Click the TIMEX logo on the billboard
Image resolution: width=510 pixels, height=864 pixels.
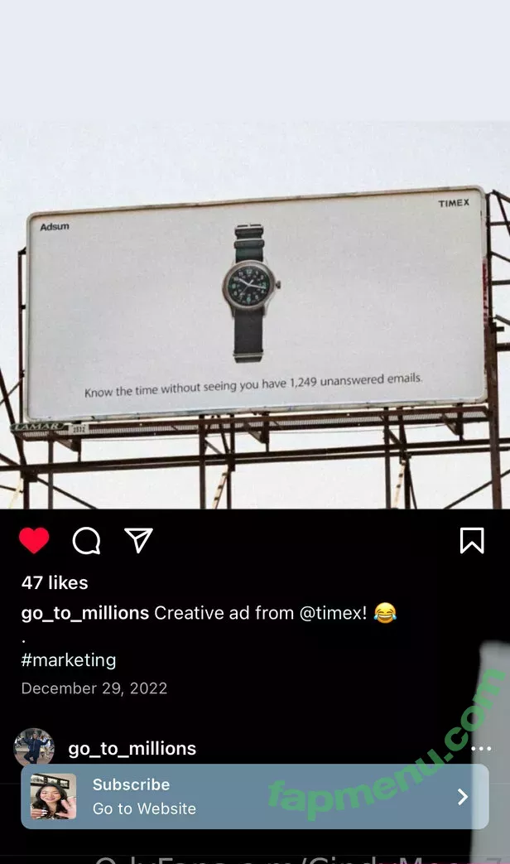454,202
